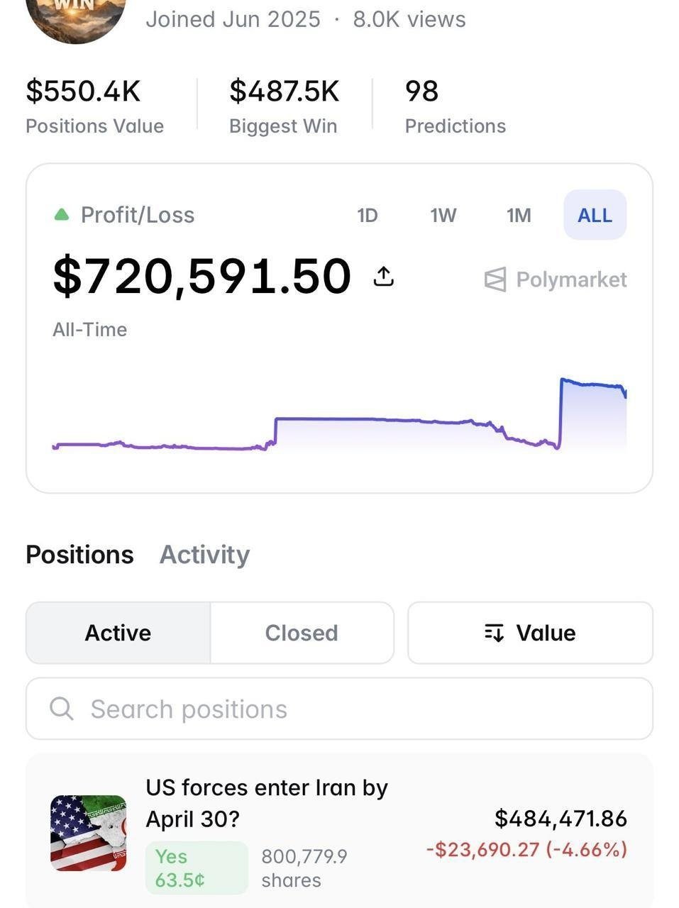Tap the US-Iran flag market thumbnail
The width and height of the screenshot is (679, 908).
[x=88, y=833]
